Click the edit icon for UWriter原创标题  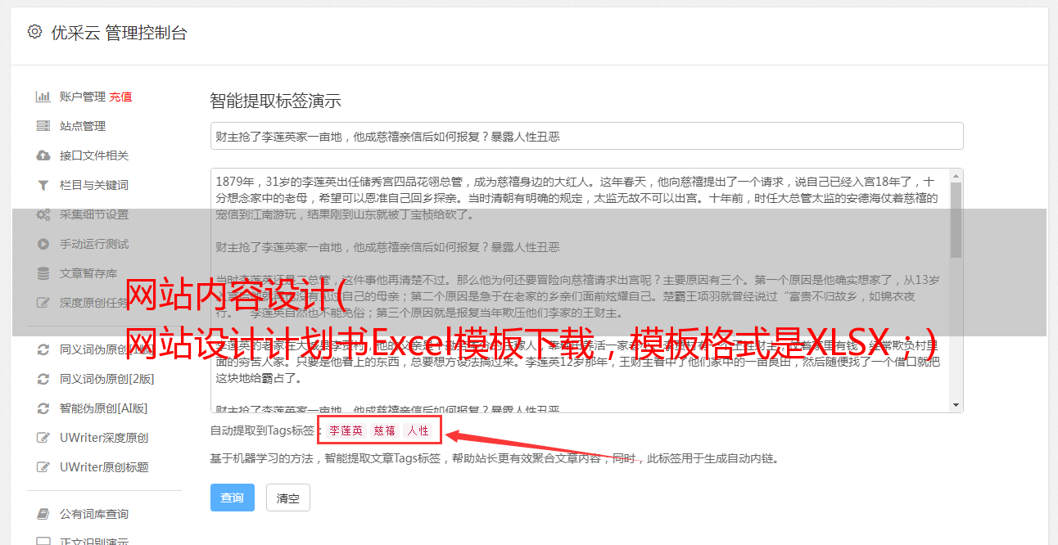pyautogui.click(x=43, y=467)
